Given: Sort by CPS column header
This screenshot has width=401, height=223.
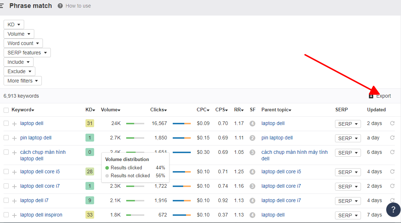Looking at the screenshot, I should [x=221, y=110].
